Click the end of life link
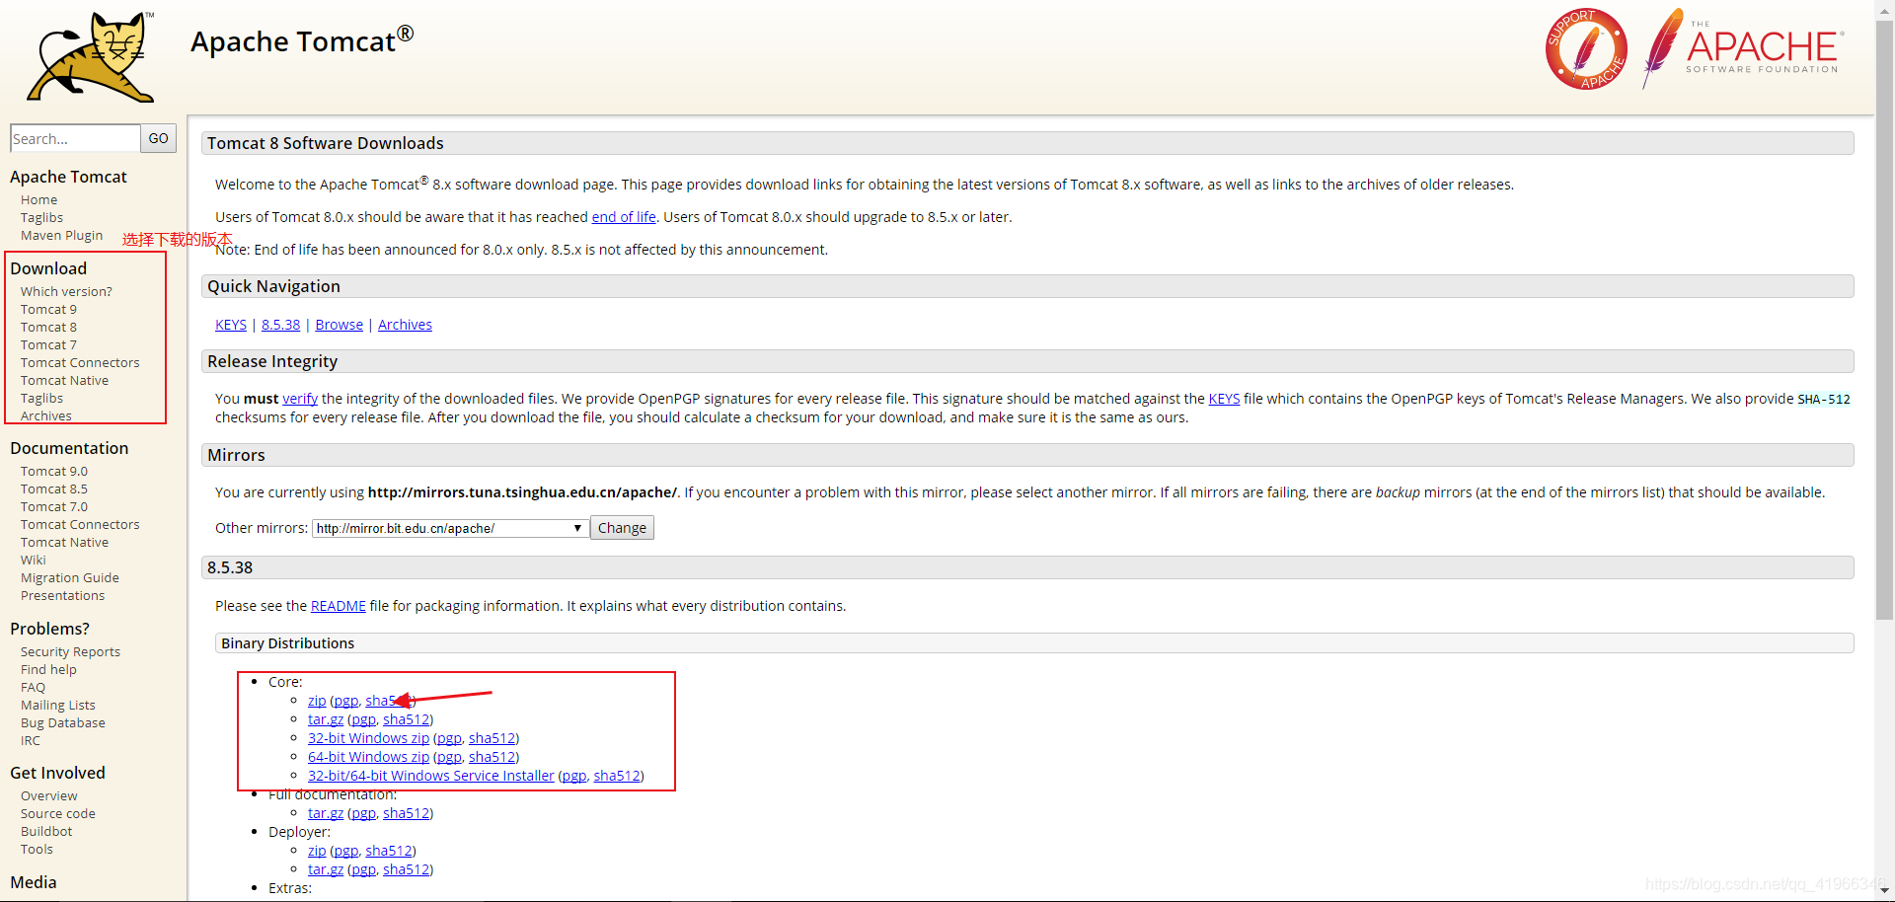The width and height of the screenshot is (1895, 902). pyautogui.click(x=624, y=217)
